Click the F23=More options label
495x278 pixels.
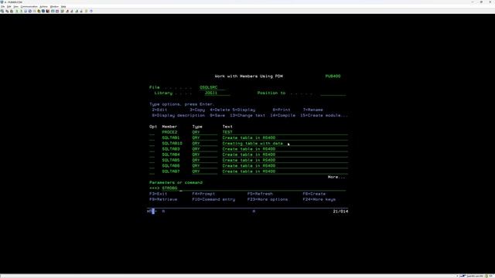pos(268,199)
